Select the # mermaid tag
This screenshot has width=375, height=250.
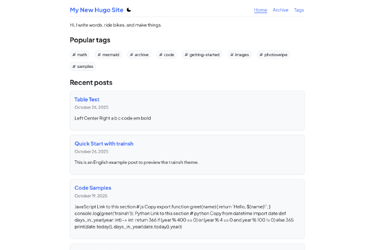(108, 54)
